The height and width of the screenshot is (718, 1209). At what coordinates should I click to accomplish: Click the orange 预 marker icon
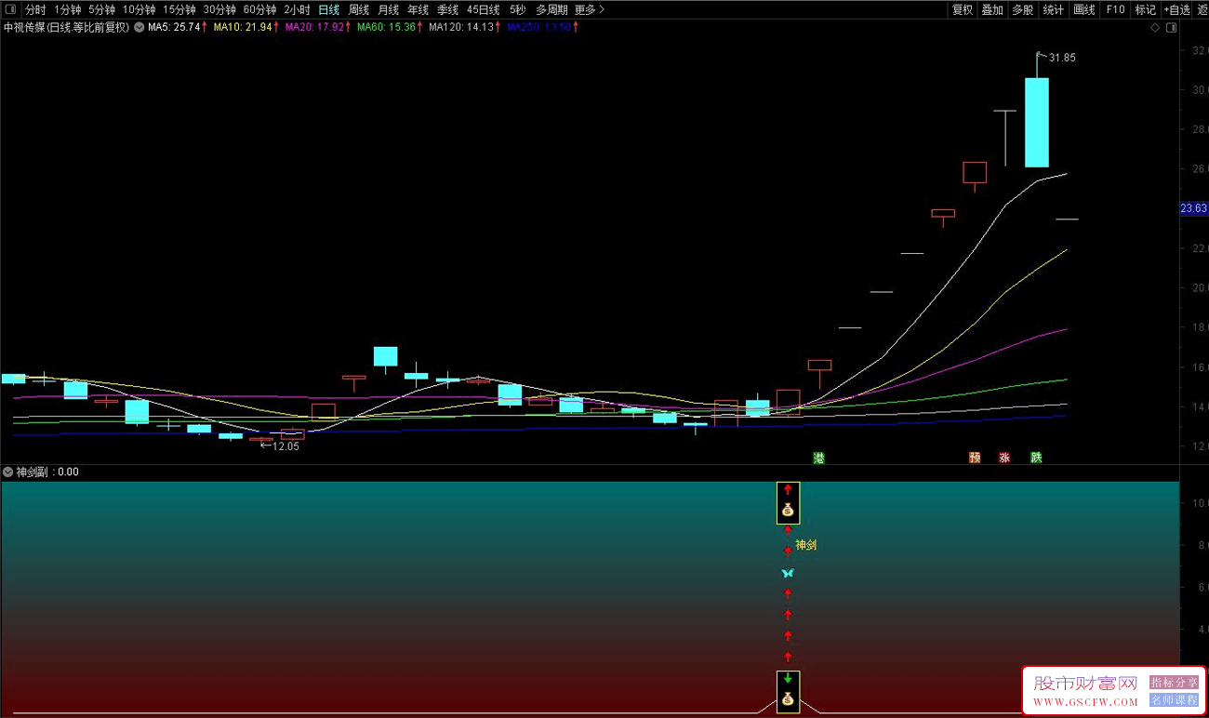[x=975, y=458]
